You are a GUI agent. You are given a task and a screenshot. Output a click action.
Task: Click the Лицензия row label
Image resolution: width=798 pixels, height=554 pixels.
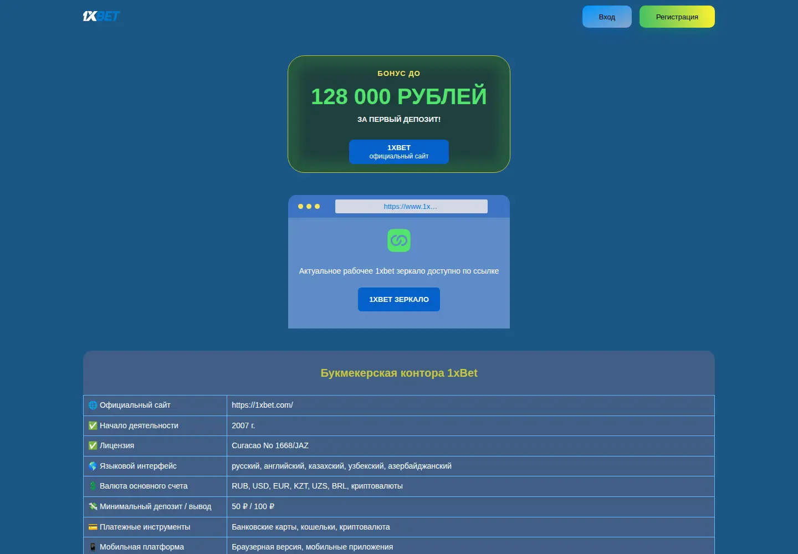click(117, 445)
